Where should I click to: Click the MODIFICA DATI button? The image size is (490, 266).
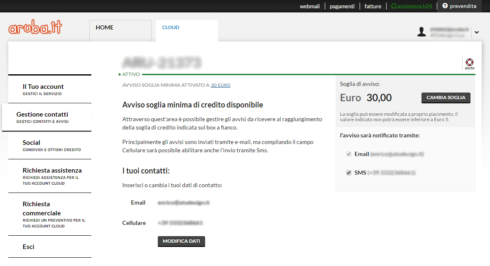(x=181, y=242)
